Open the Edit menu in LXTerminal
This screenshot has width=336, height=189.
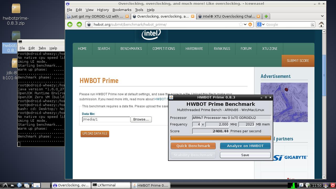click(x=31, y=48)
